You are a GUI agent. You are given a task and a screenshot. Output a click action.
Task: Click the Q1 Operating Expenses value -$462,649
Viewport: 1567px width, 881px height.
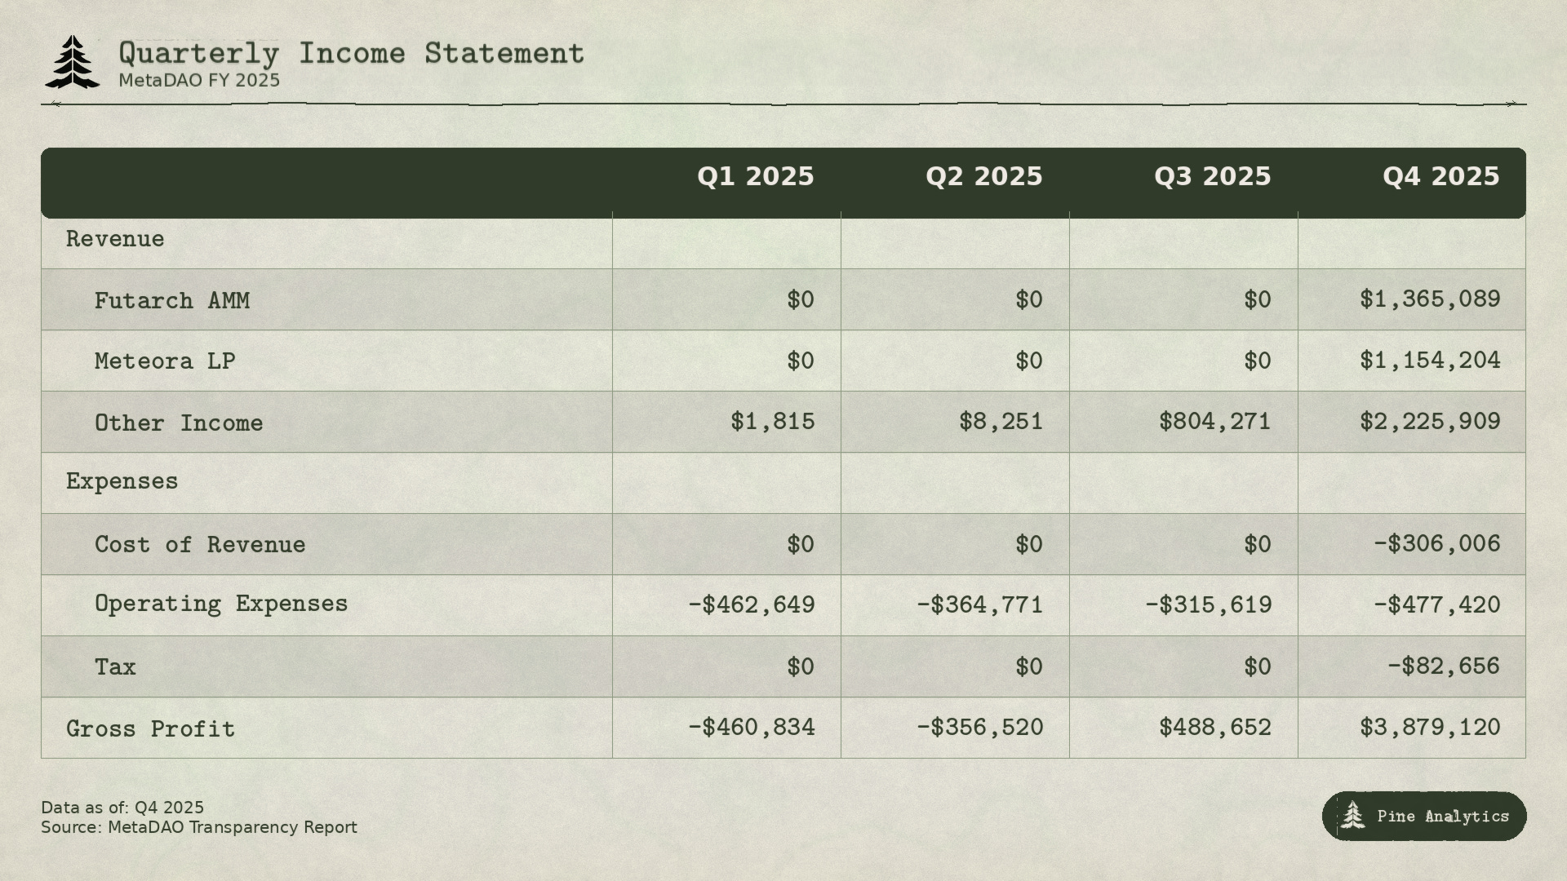click(751, 605)
